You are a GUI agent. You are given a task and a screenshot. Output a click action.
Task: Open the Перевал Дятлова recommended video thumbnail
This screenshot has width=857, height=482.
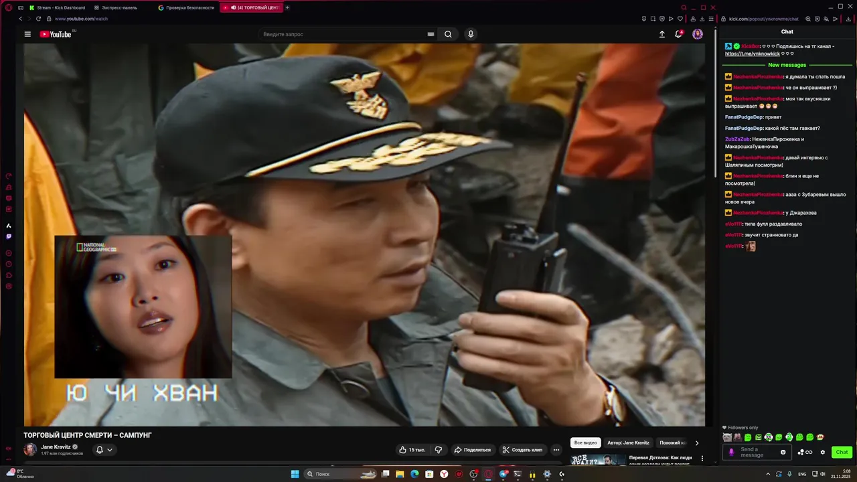[598, 459]
